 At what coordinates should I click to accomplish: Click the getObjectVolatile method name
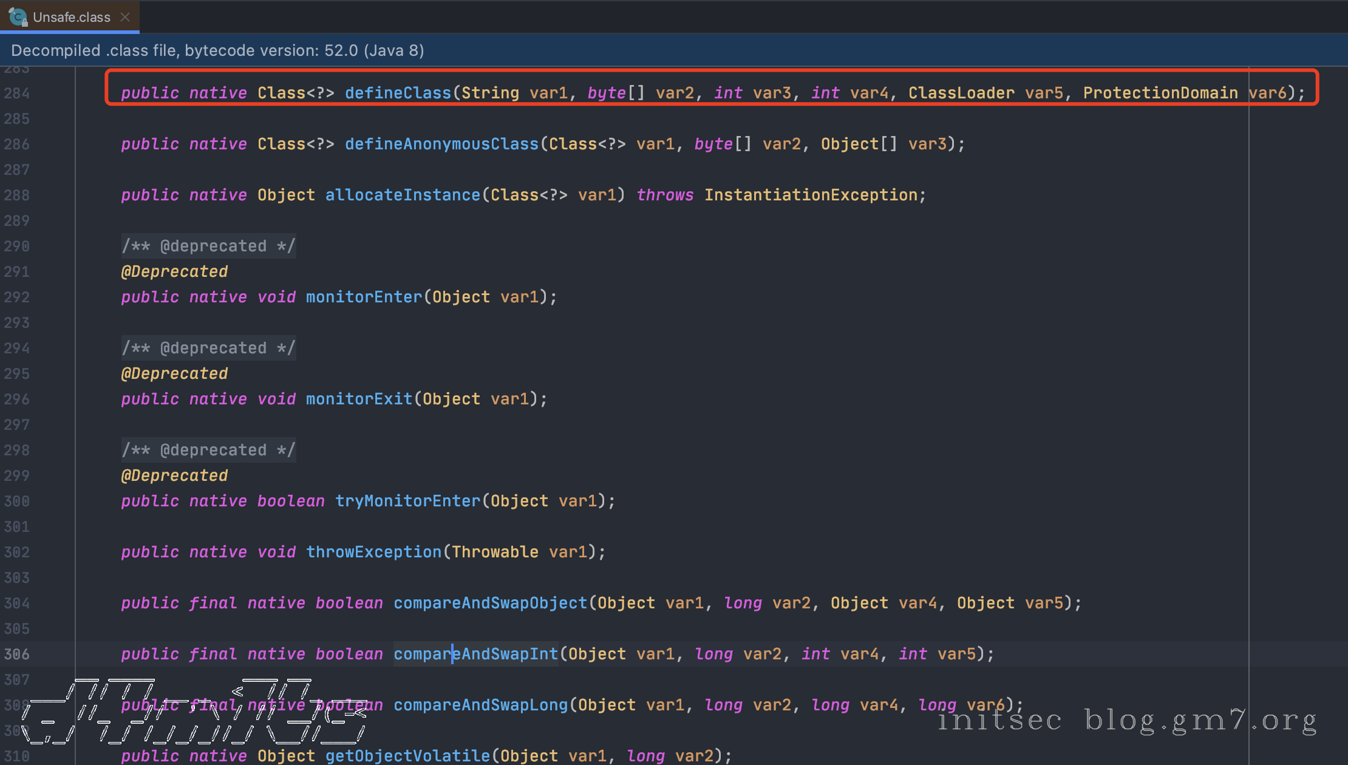point(407,756)
